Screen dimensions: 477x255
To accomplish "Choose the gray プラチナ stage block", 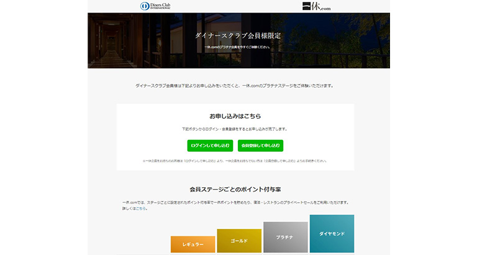I will (x=285, y=237).
